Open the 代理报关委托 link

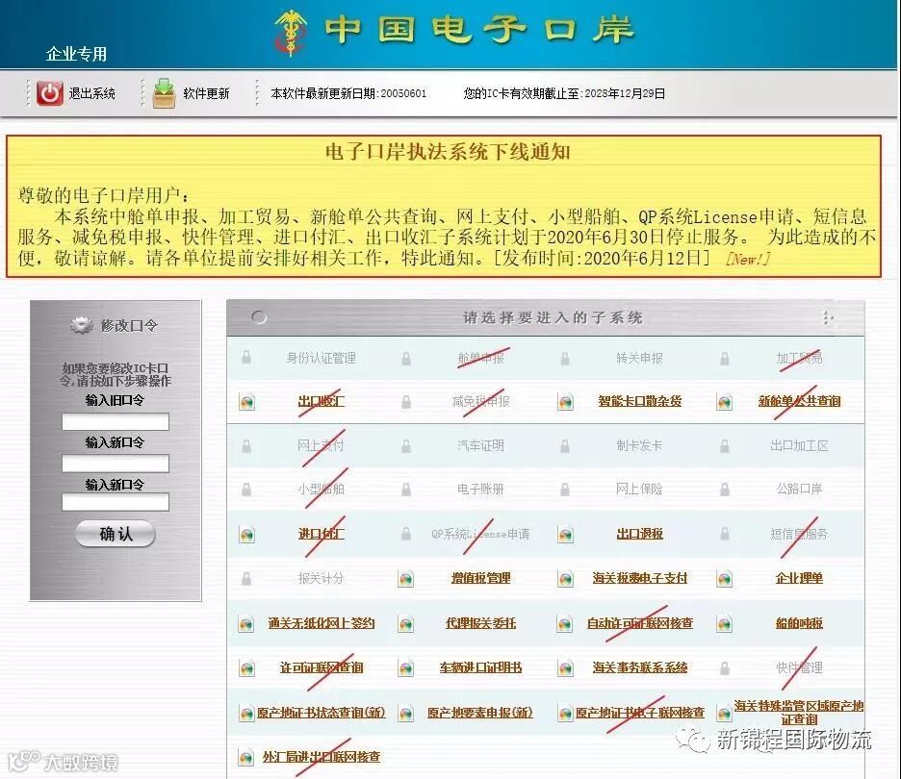pyautogui.click(x=480, y=623)
